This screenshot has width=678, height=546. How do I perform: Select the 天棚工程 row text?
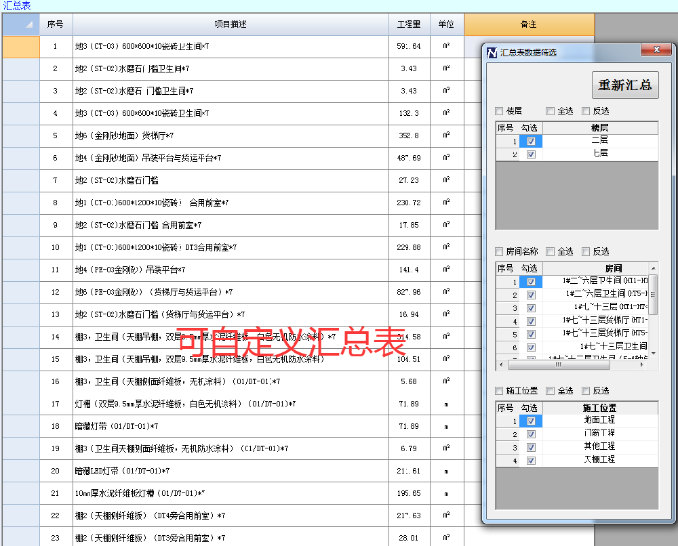coord(600,459)
